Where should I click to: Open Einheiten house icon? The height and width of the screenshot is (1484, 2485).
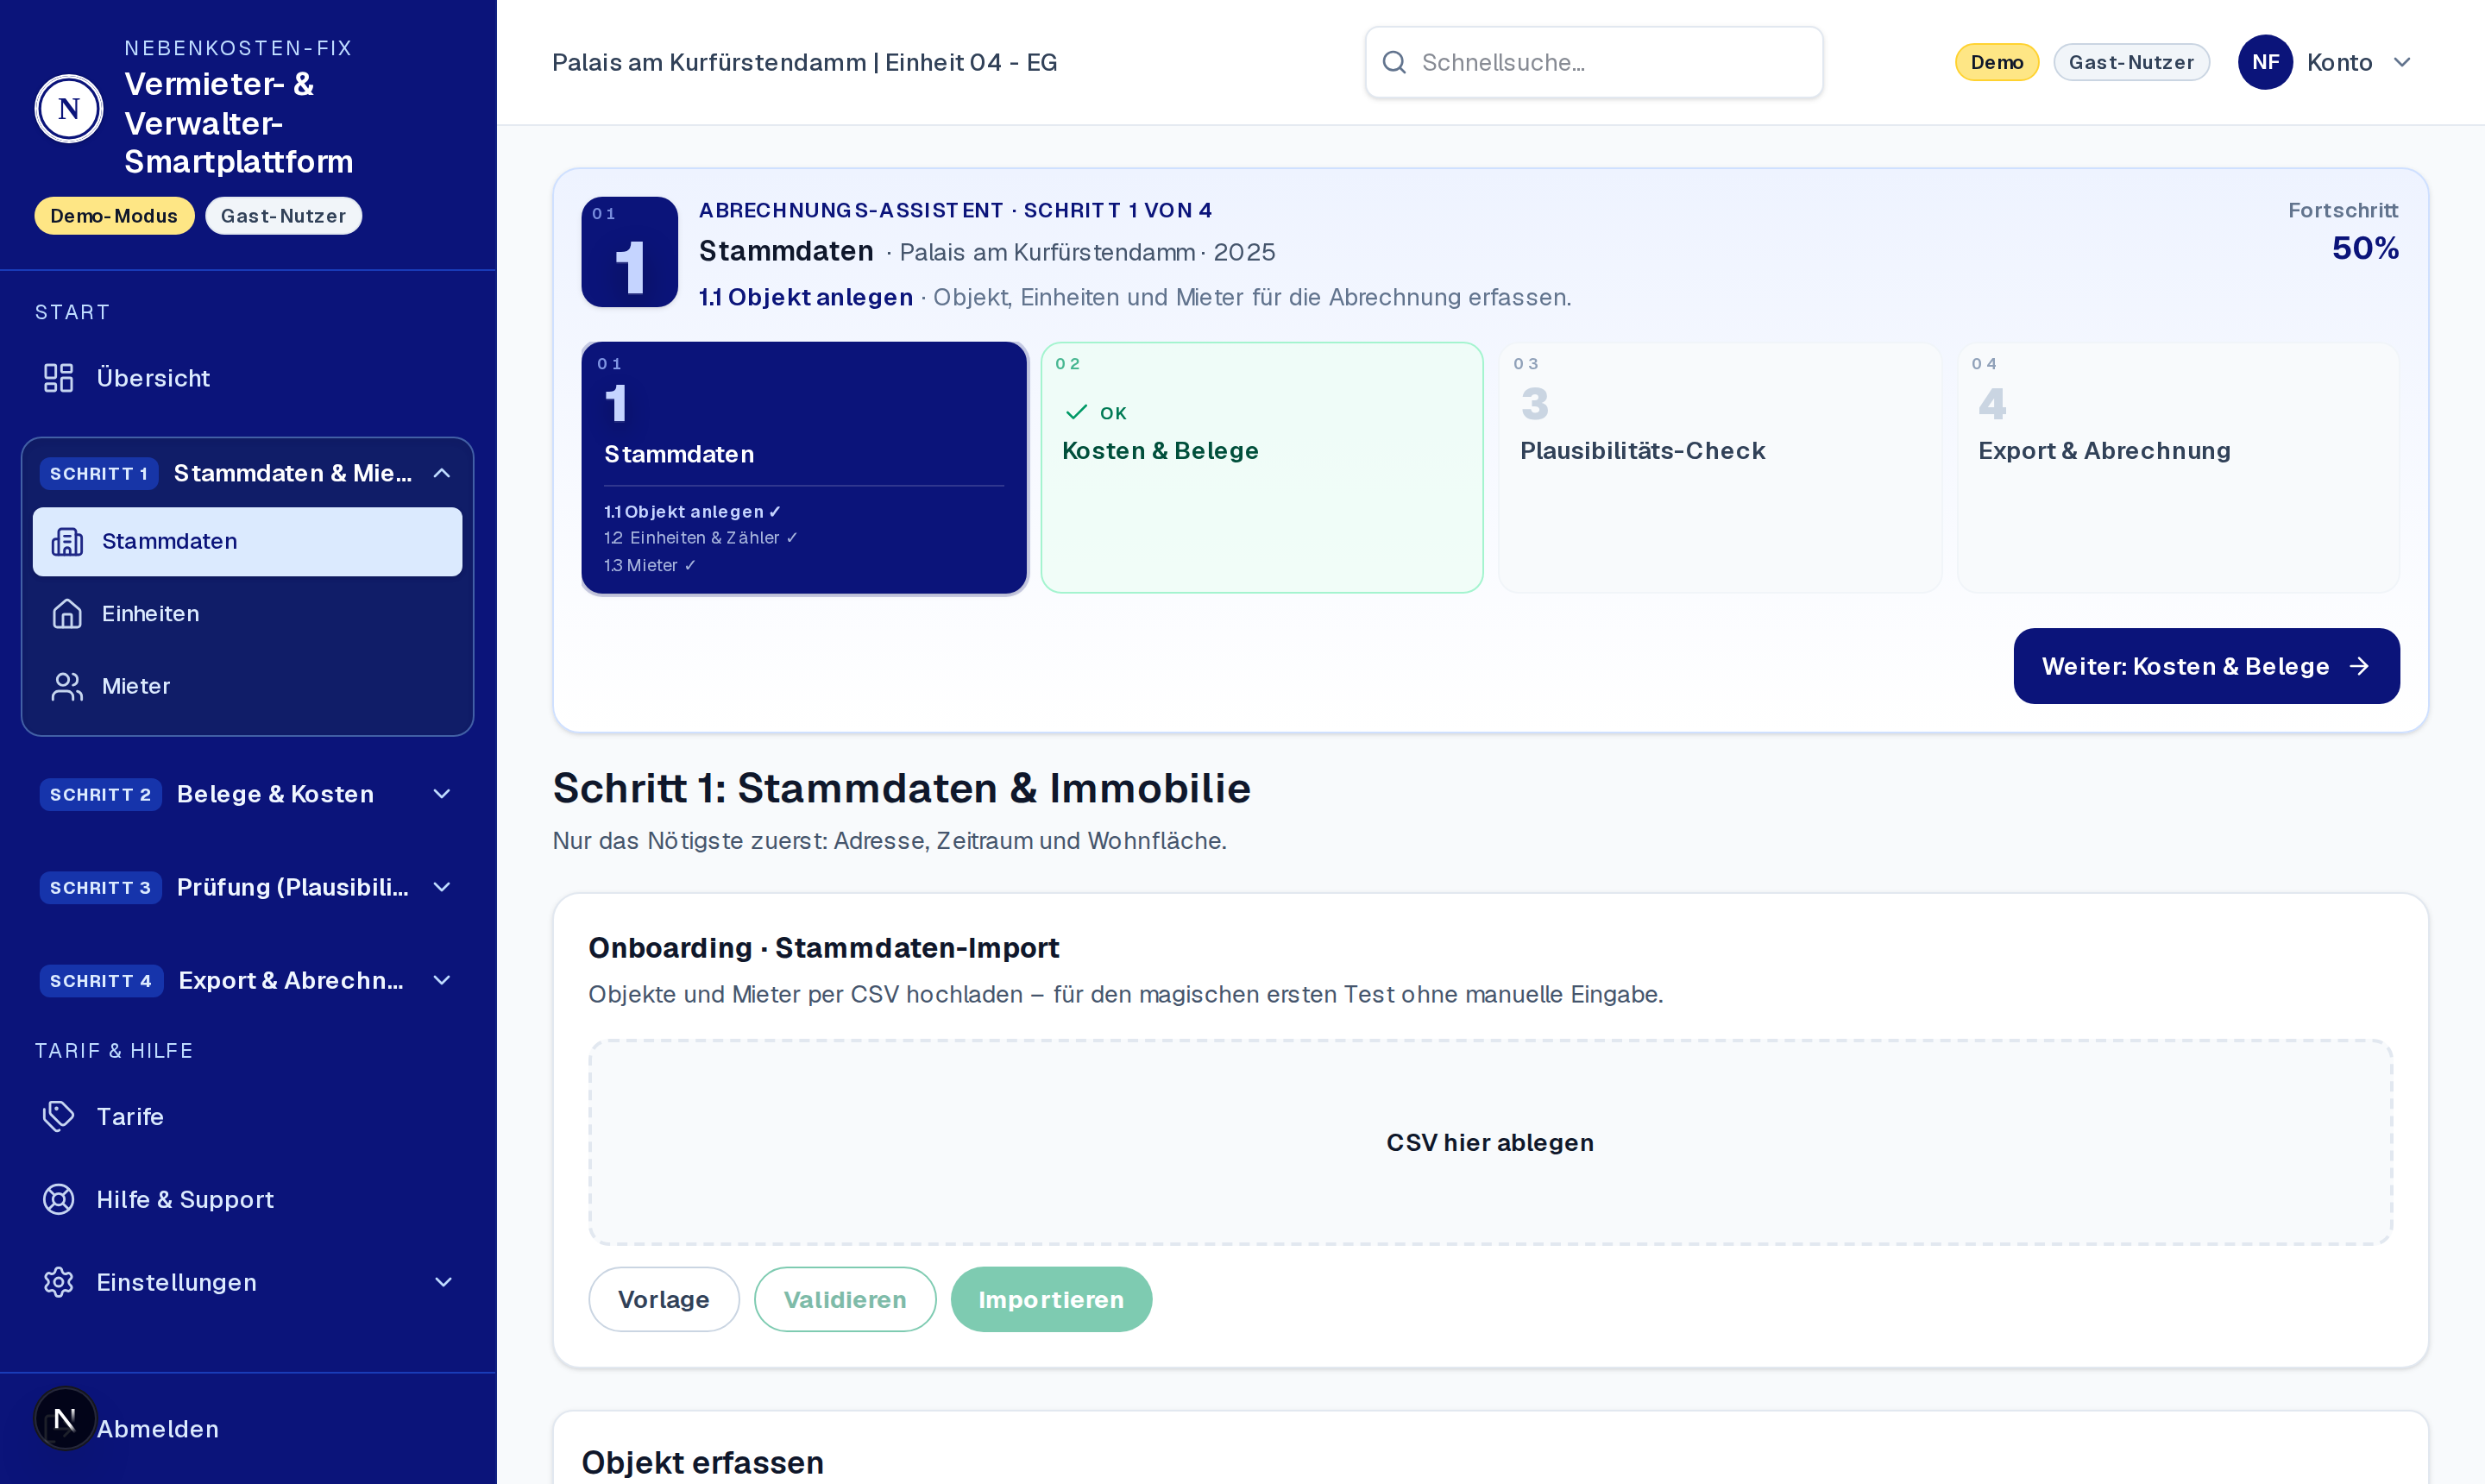pos(67,614)
